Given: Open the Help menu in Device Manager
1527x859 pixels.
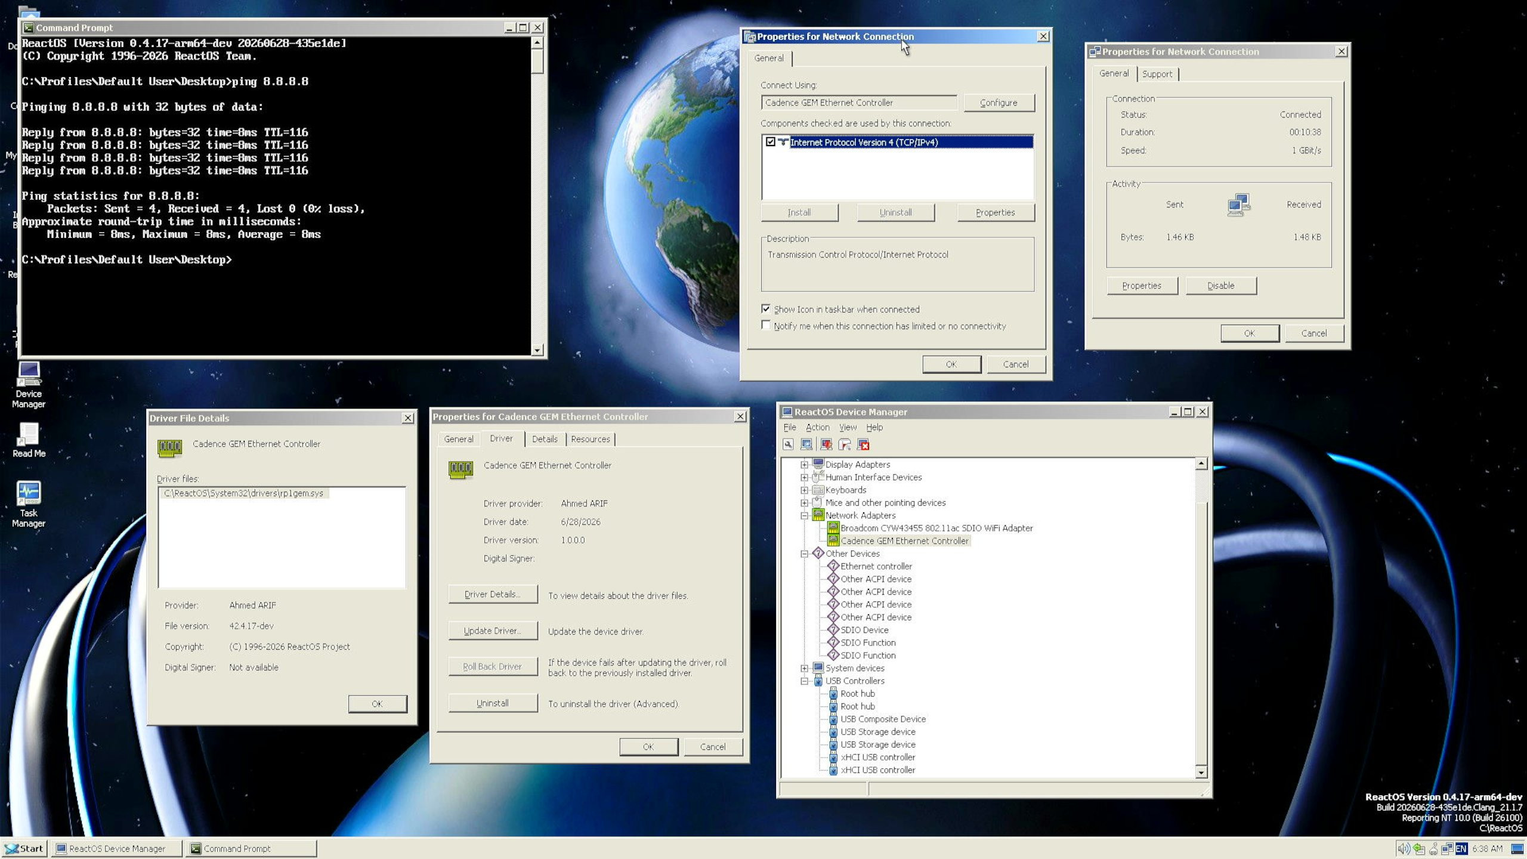Looking at the screenshot, I should click(874, 427).
